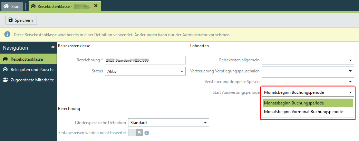Open Zugeordnete Mitarbeiter navigation item

(x=28, y=80)
